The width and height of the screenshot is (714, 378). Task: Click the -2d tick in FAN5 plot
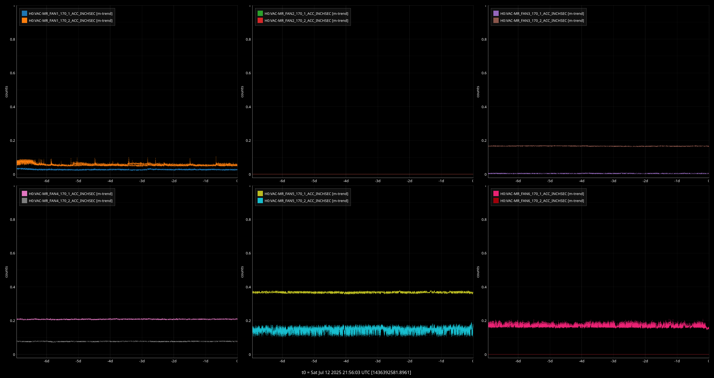click(x=409, y=361)
